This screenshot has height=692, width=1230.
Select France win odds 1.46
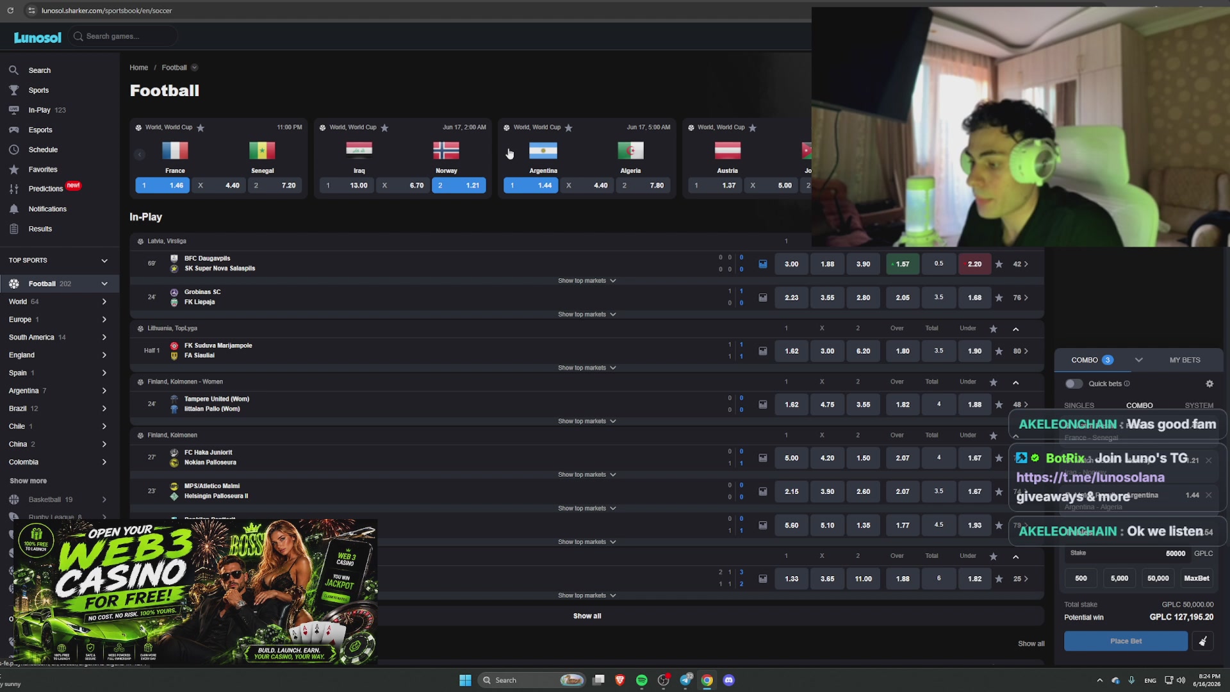click(x=162, y=185)
